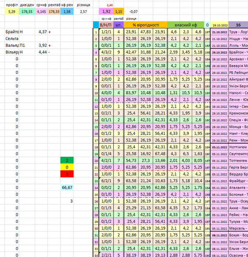Click the 'Аталанта' match cell
The width and height of the screenshot is (248, 257).
click(x=238, y=188)
